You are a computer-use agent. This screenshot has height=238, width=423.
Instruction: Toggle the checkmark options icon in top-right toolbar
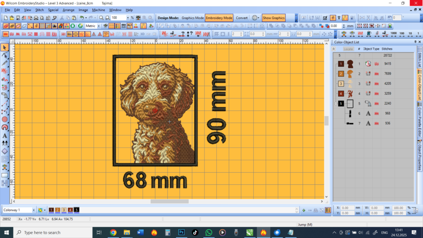(325, 18)
